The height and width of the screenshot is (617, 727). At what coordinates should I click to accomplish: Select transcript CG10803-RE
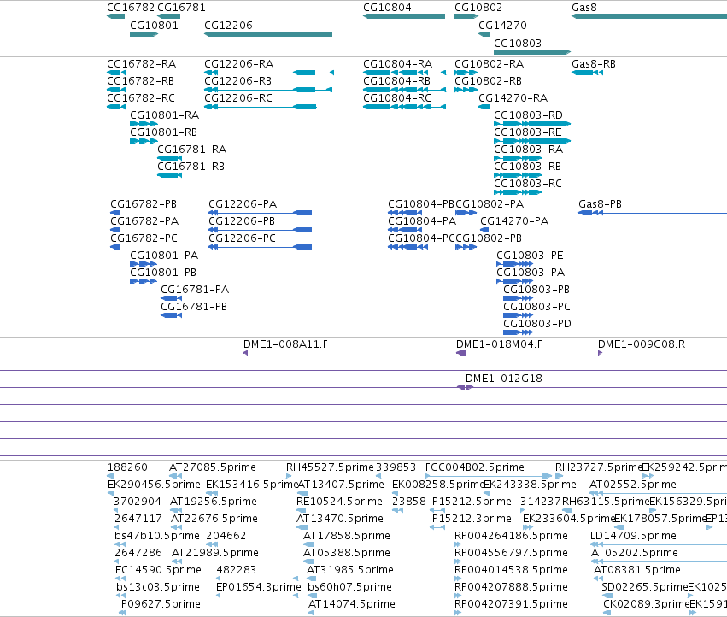tap(528, 132)
